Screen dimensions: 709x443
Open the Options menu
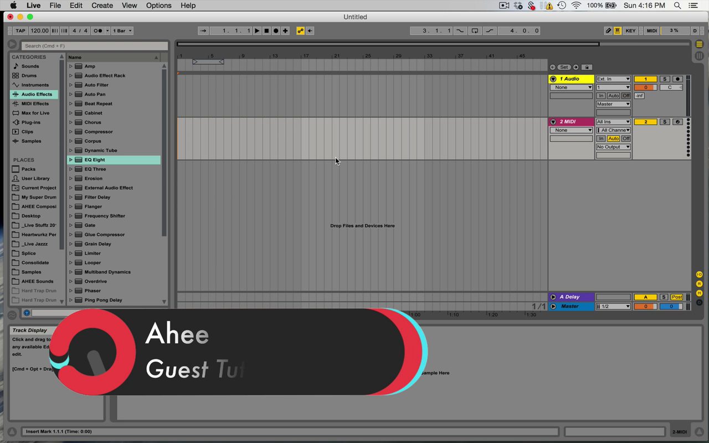158,6
